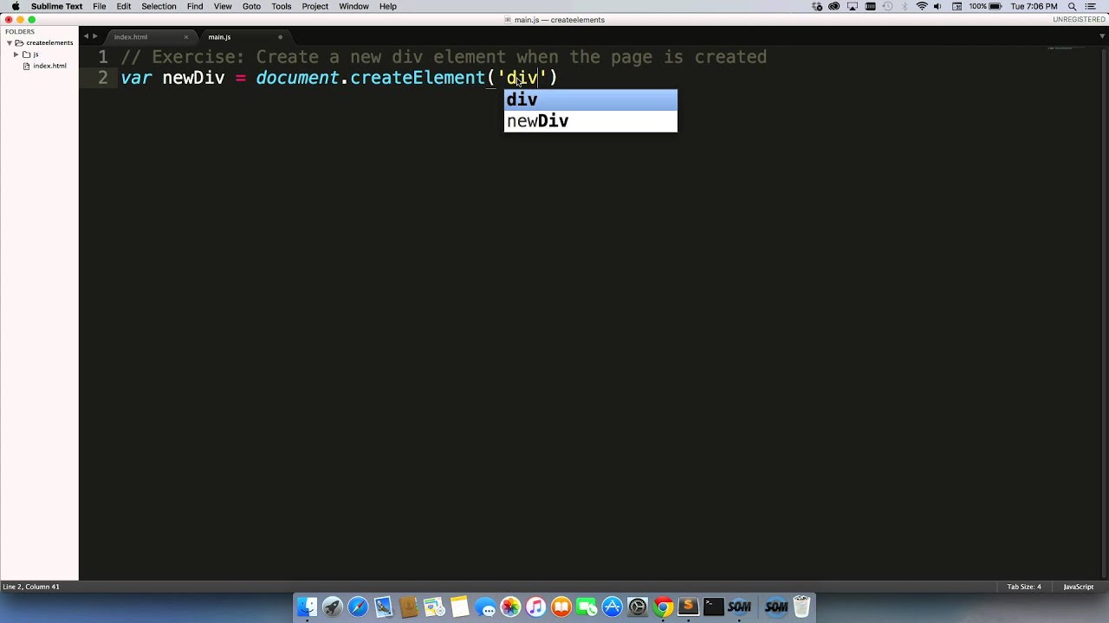Open the JavaScript syntax selector
The height and width of the screenshot is (623, 1109).
(1079, 587)
